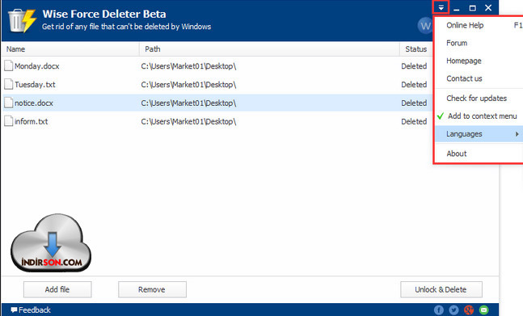
Task: Click Deleted status of Tuesday.txt
Action: [x=414, y=85]
